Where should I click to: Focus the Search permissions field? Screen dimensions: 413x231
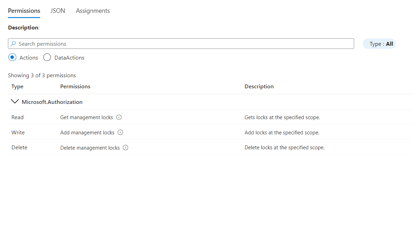pos(183,44)
